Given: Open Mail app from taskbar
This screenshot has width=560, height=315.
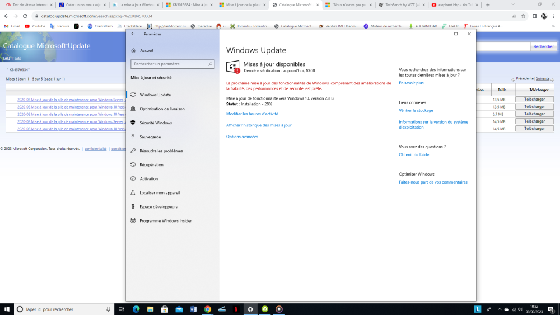Looking at the screenshot, I should [x=179, y=309].
